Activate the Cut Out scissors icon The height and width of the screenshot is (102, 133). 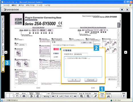tap(109, 96)
